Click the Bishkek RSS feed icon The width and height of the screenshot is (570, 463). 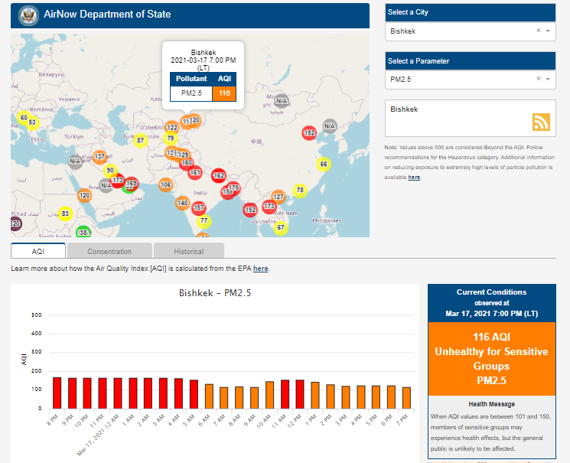point(541,122)
